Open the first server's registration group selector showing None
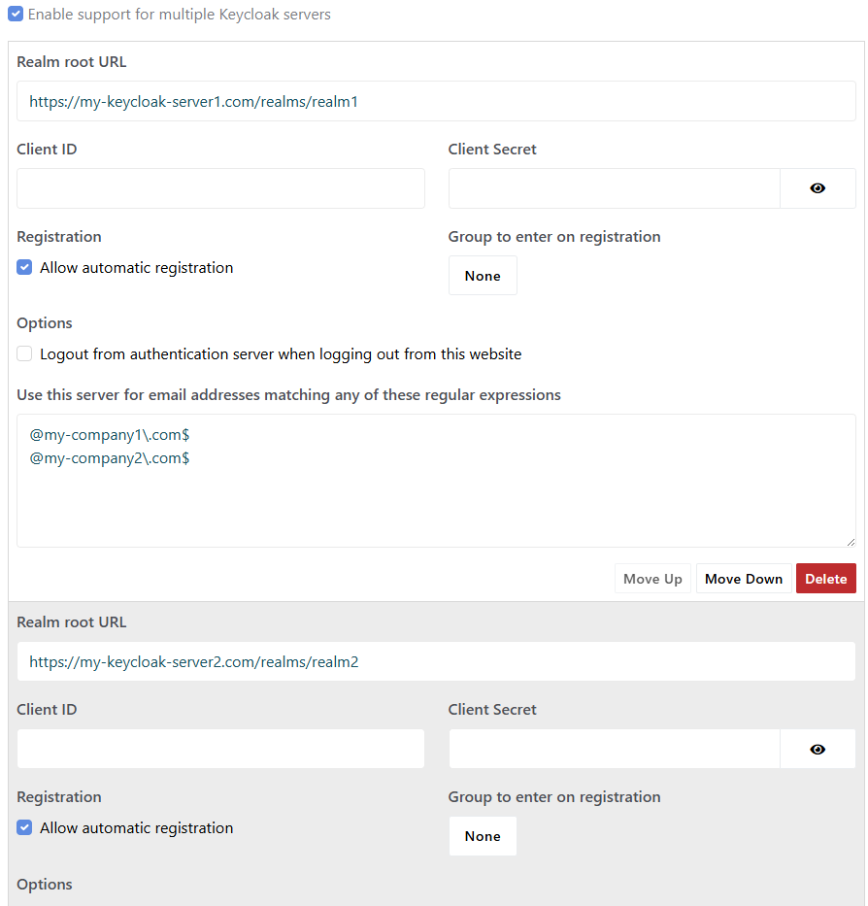Image resolution: width=868 pixels, height=906 pixels. (x=483, y=276)
